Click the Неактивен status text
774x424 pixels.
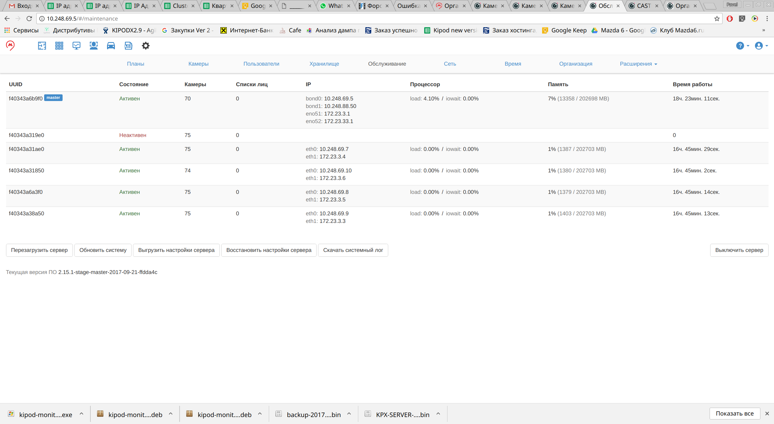pos(133,135)
